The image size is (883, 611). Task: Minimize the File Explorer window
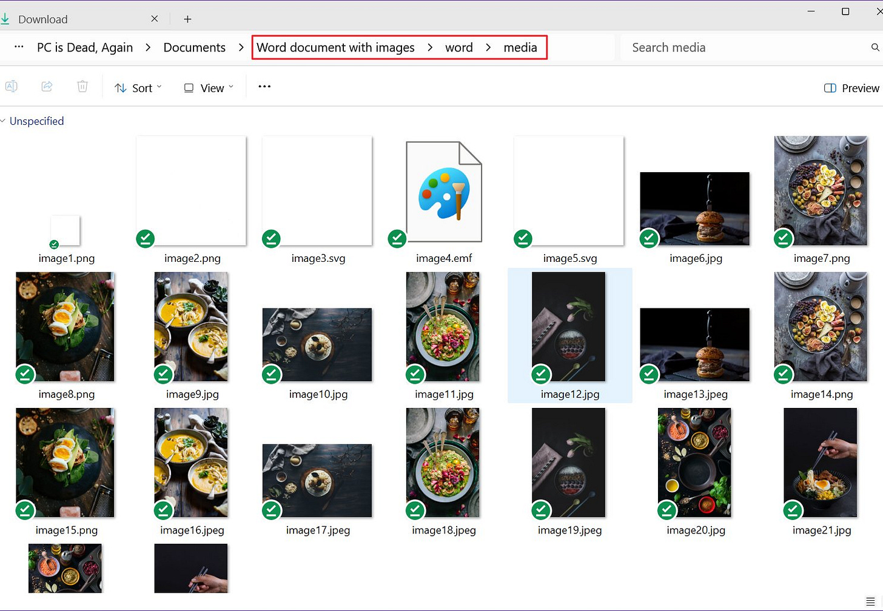(x=811, y=12)
